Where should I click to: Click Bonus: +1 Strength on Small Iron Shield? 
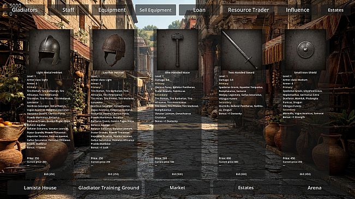294,117
